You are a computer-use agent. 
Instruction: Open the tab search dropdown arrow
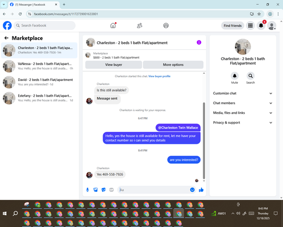point(3,5)
